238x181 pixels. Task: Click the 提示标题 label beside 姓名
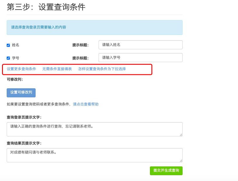pos(80,45)
